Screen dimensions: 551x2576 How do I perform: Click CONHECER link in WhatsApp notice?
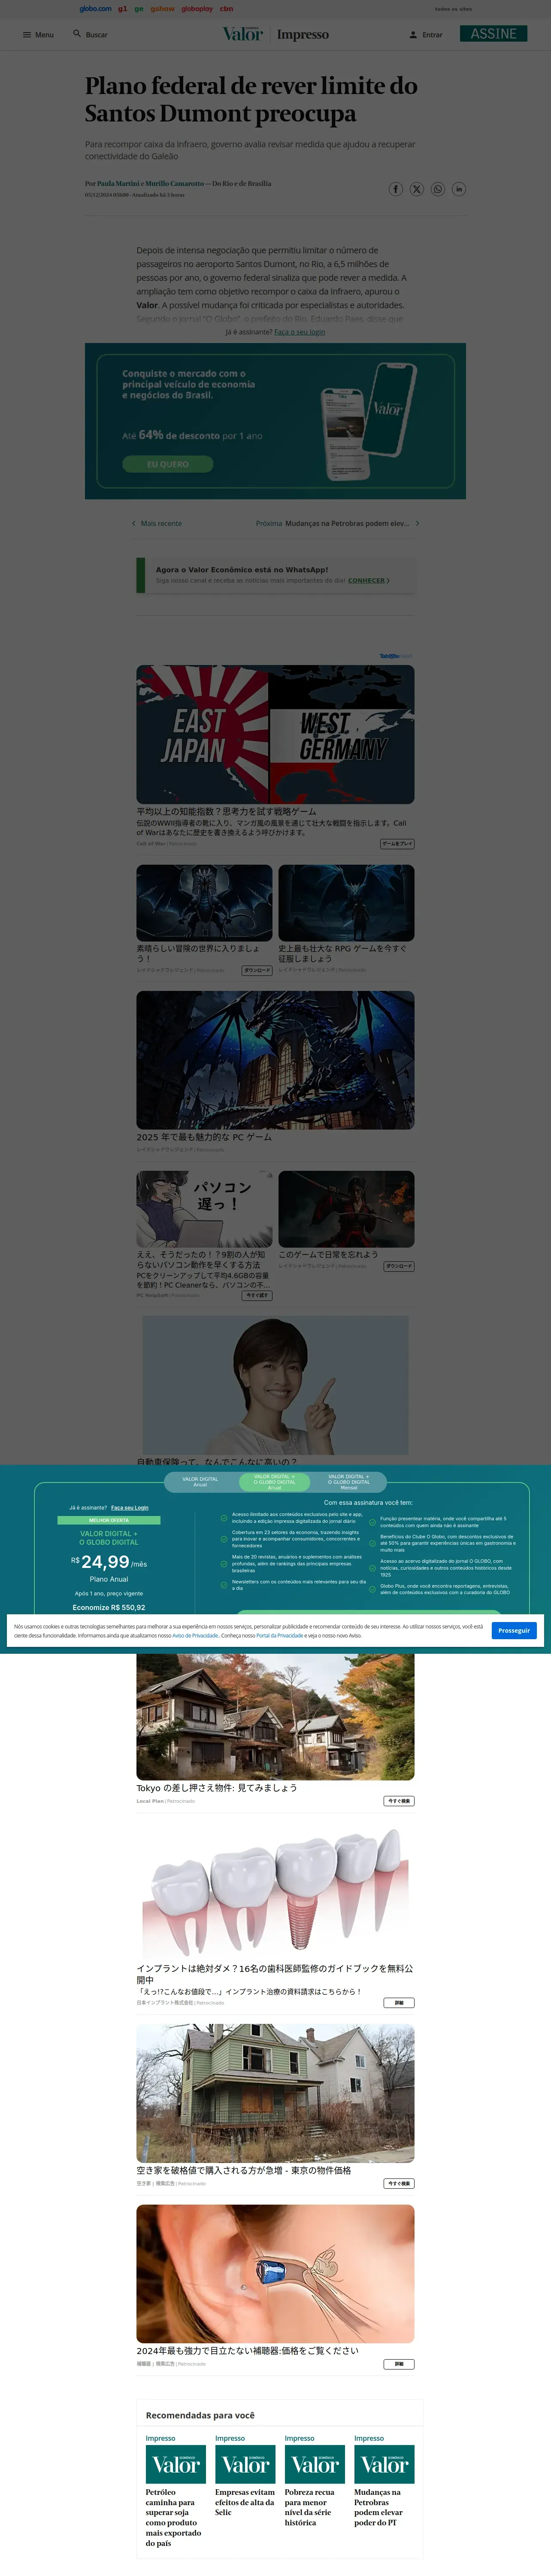coord(368,580)
